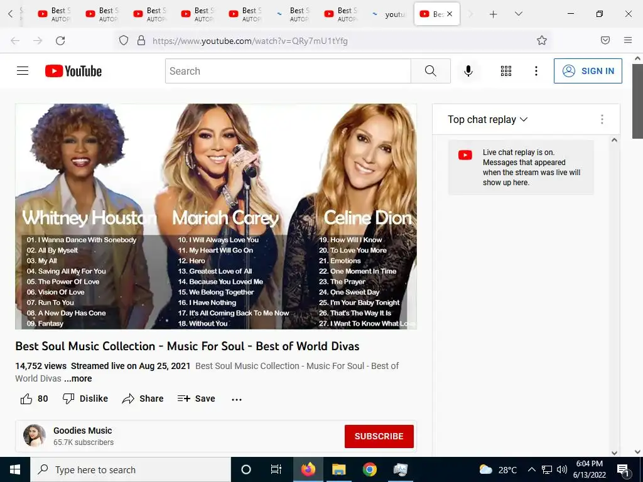Click the video player thumbnail
The height and width of the screenshot is (482, 643).
216,216
